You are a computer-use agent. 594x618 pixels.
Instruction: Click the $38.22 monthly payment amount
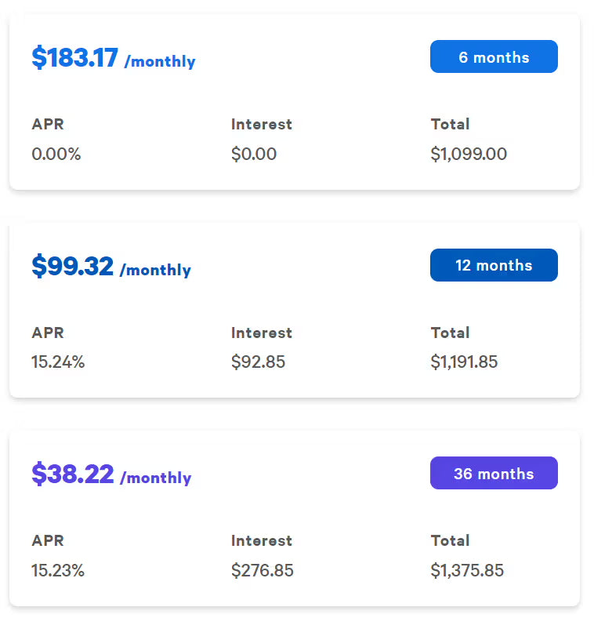click(x=73, y=474)
